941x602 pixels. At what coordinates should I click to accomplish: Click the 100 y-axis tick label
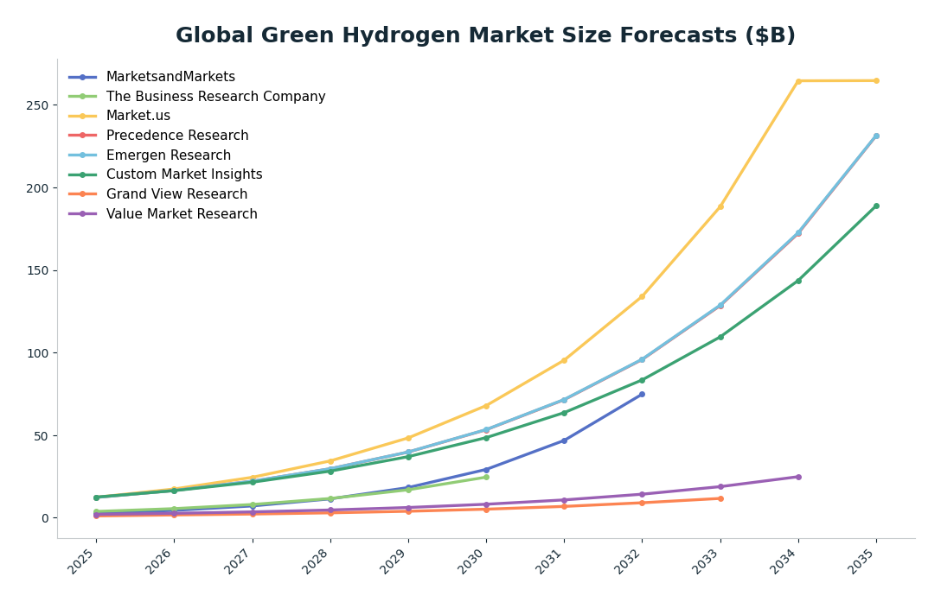pos(37,353)
